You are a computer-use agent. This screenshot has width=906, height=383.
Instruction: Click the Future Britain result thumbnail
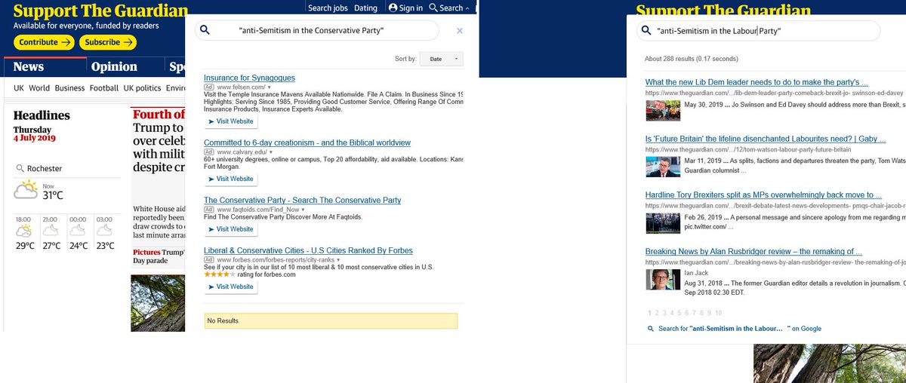coord(663,167)
